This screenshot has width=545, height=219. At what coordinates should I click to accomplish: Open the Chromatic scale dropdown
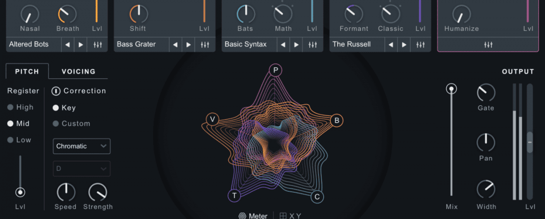pyautogui.click(x=82, y=146)
